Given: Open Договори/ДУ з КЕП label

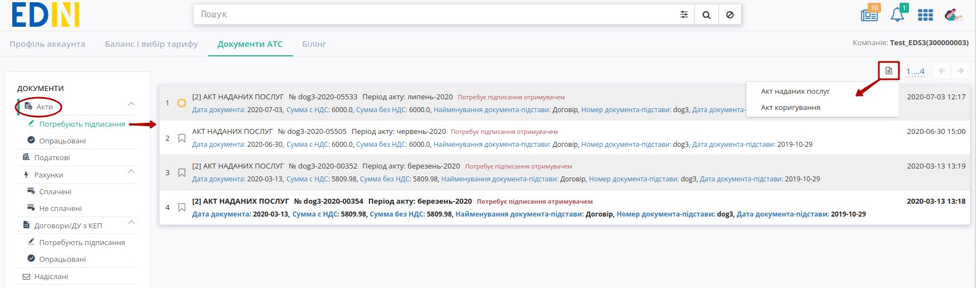Looking at the screenshot, I should tap(68, 225).
